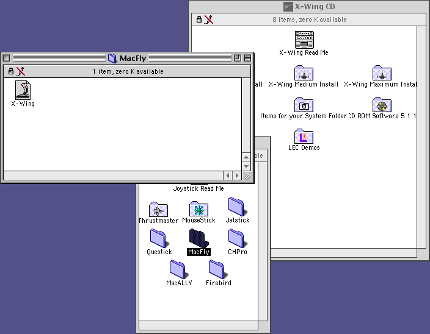Click the "1 item, zero K available" status text
This screenshot has width=430, height=334.
(128, 71)
